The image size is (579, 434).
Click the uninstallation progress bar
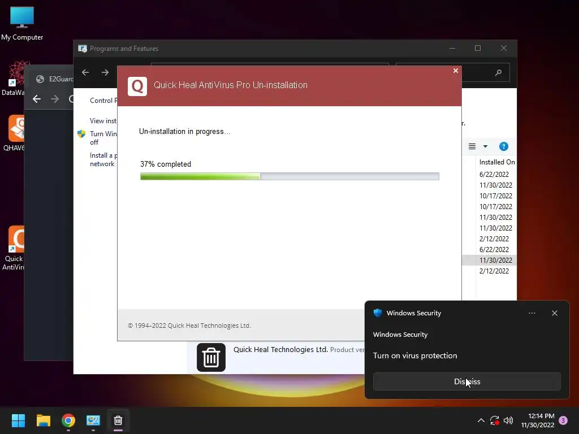click(289, 176)
